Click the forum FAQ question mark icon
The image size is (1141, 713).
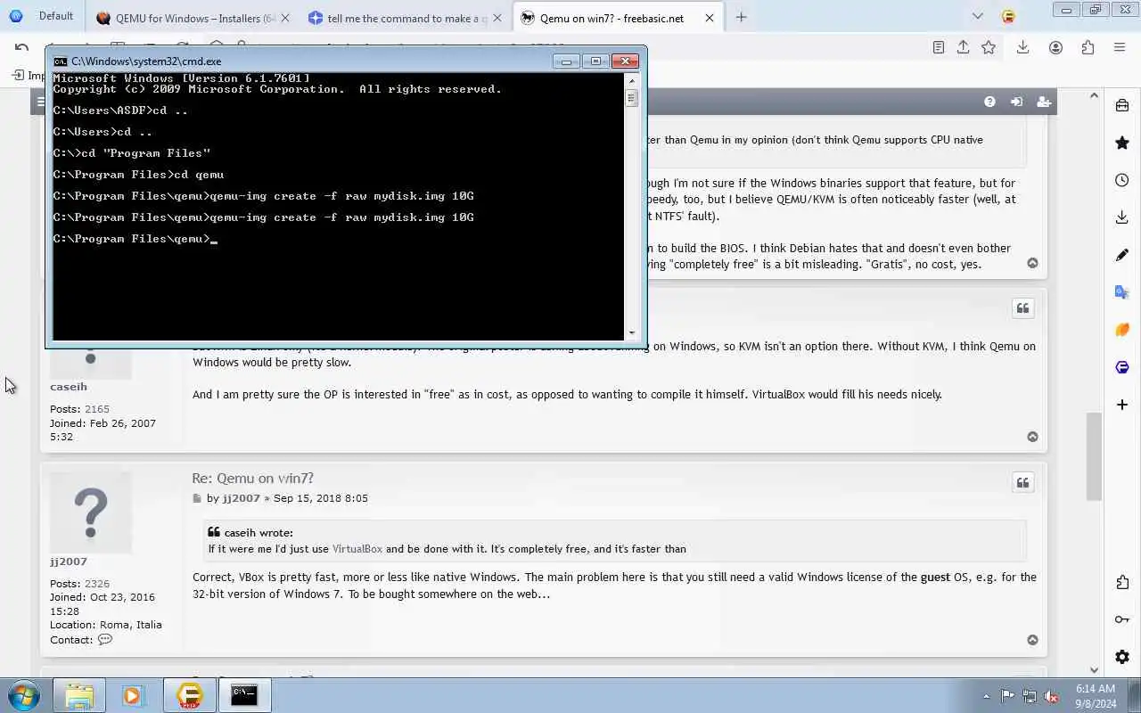click(989, 102)
